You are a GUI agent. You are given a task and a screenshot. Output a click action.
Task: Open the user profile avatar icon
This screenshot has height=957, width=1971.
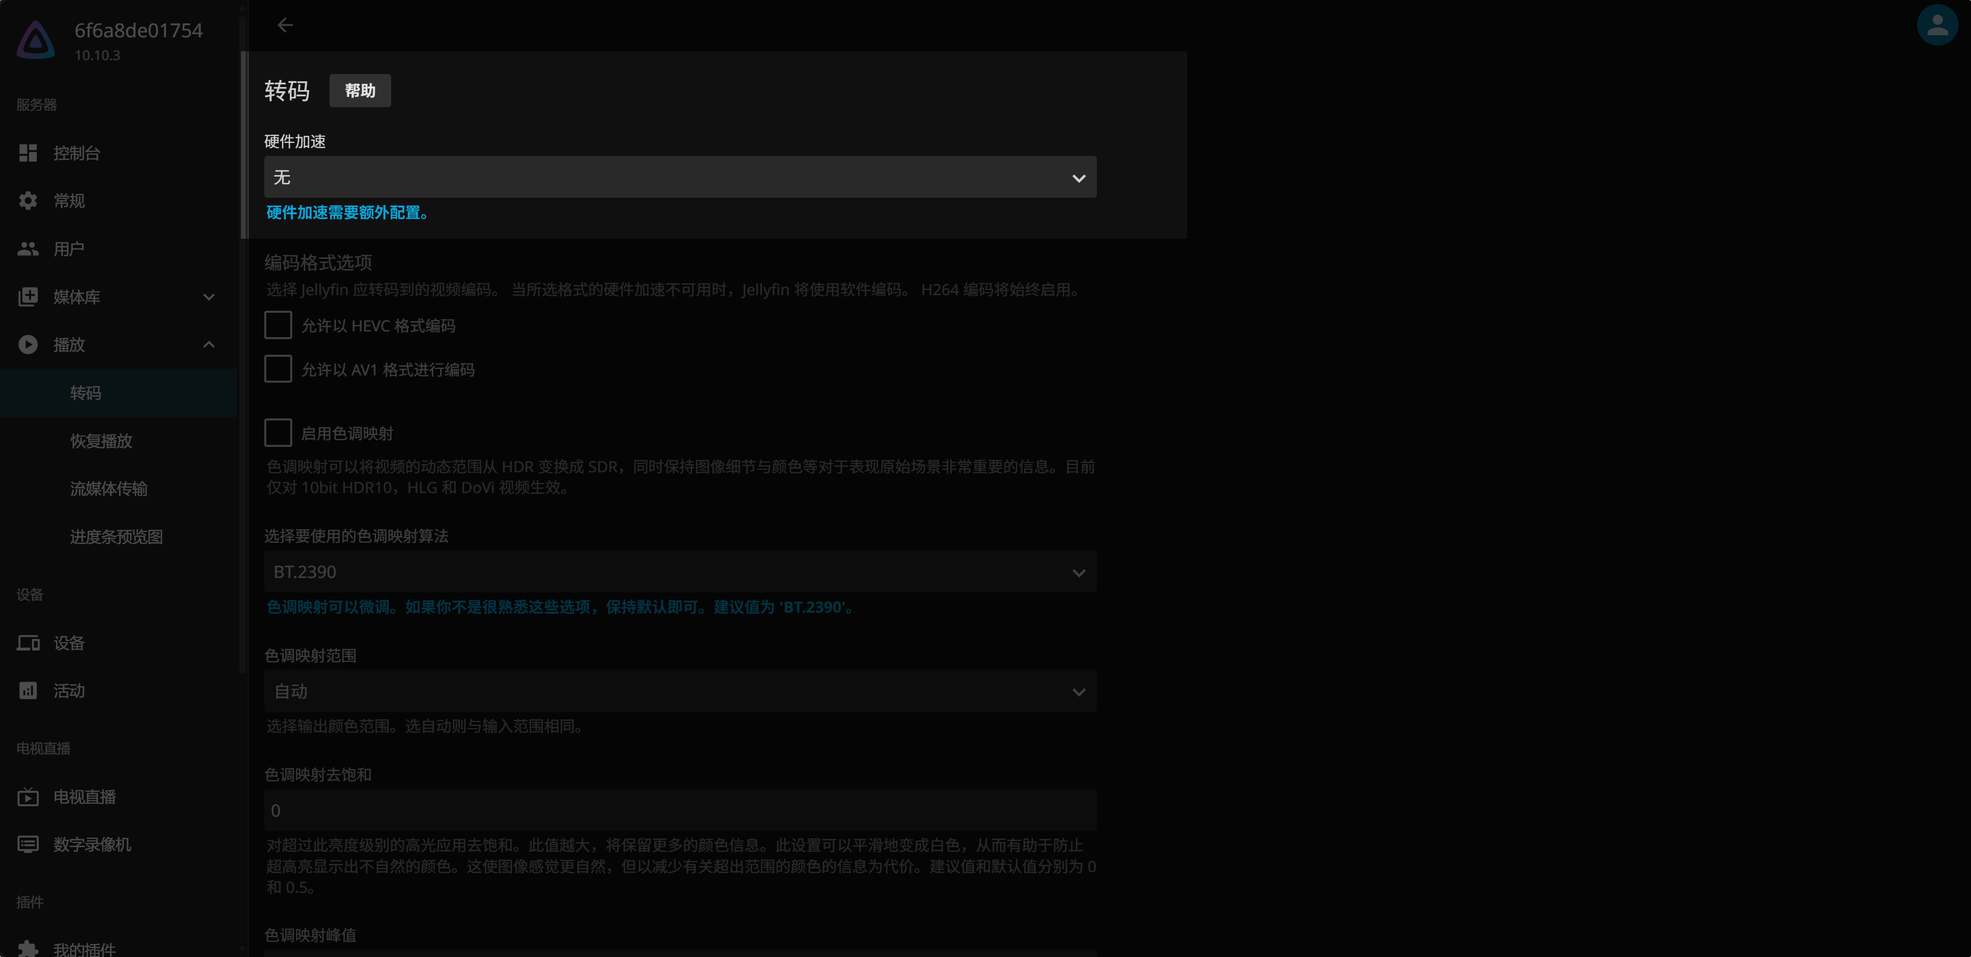(x=1937, y=25)
